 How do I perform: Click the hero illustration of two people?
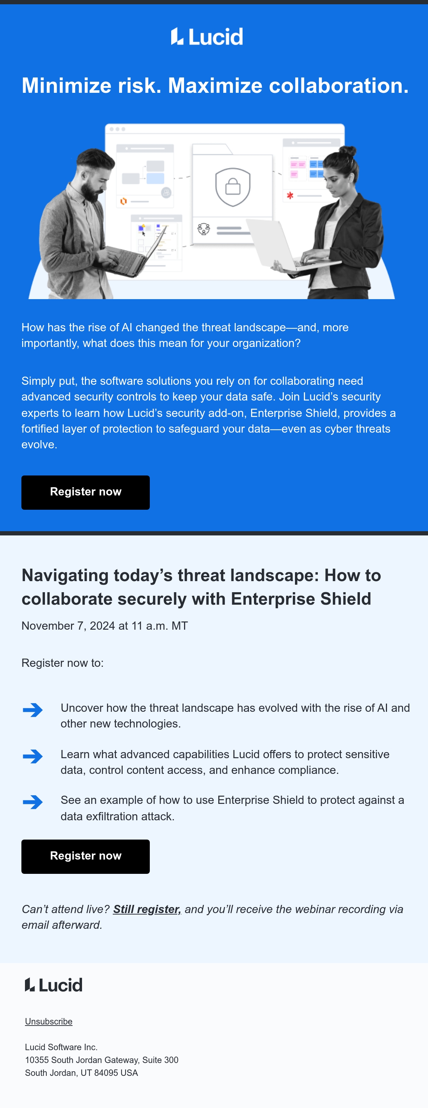pos(212,211)
